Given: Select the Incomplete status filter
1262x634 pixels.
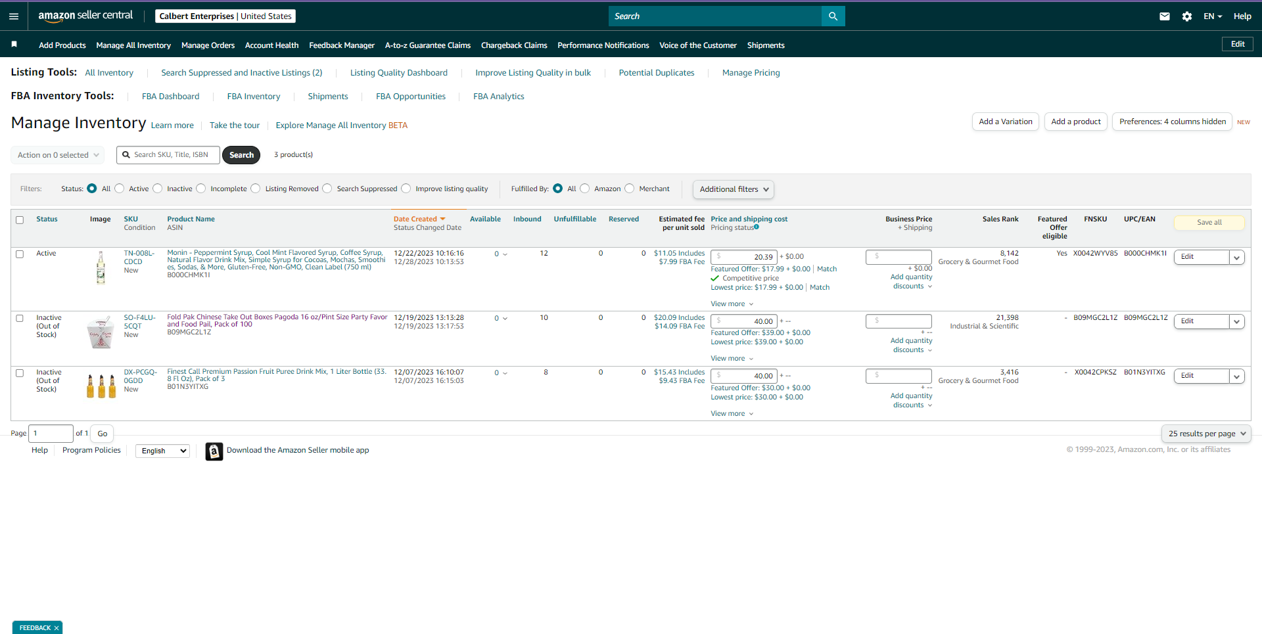Looking at the screenshot, I should tap(201, 189).
